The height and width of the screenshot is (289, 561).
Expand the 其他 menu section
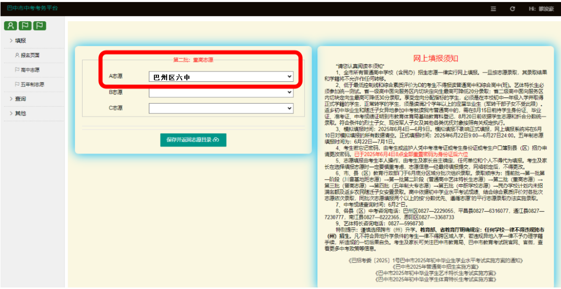click(21, 113)
